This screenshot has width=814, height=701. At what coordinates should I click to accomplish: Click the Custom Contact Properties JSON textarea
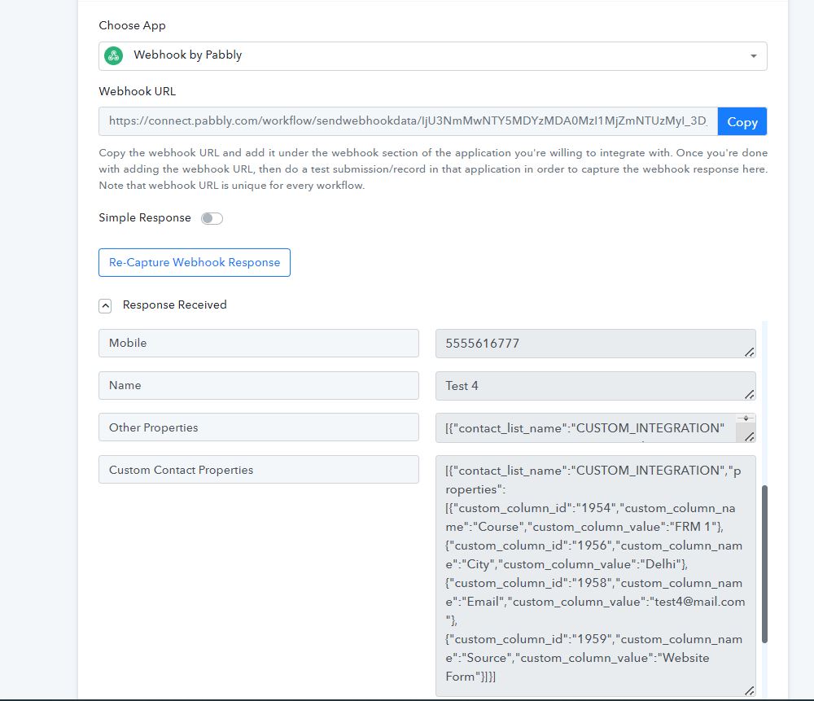[596, 576]
